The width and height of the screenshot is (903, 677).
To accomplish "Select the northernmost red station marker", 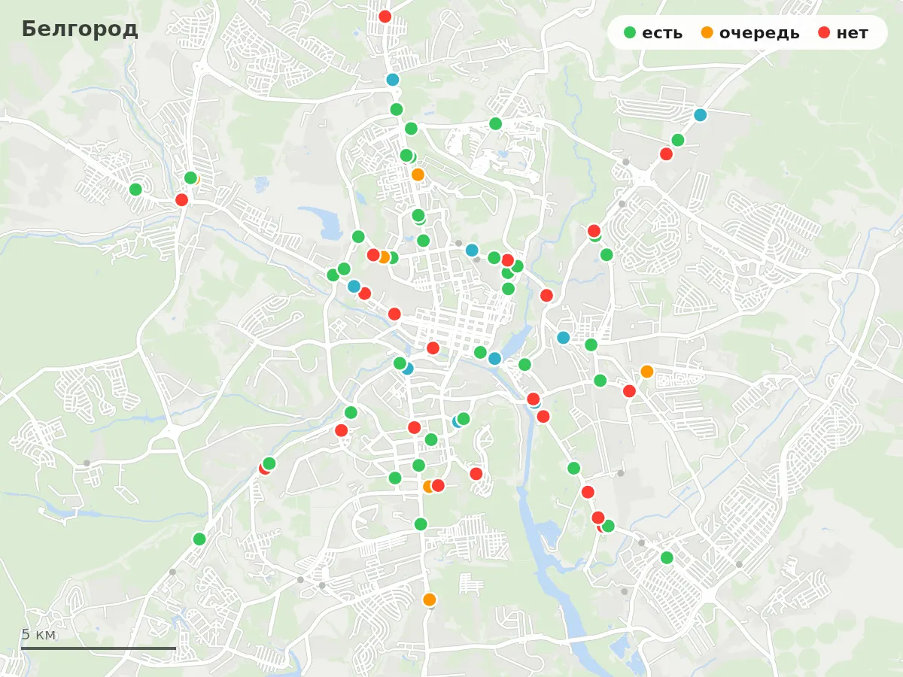I will coord(385,17).
